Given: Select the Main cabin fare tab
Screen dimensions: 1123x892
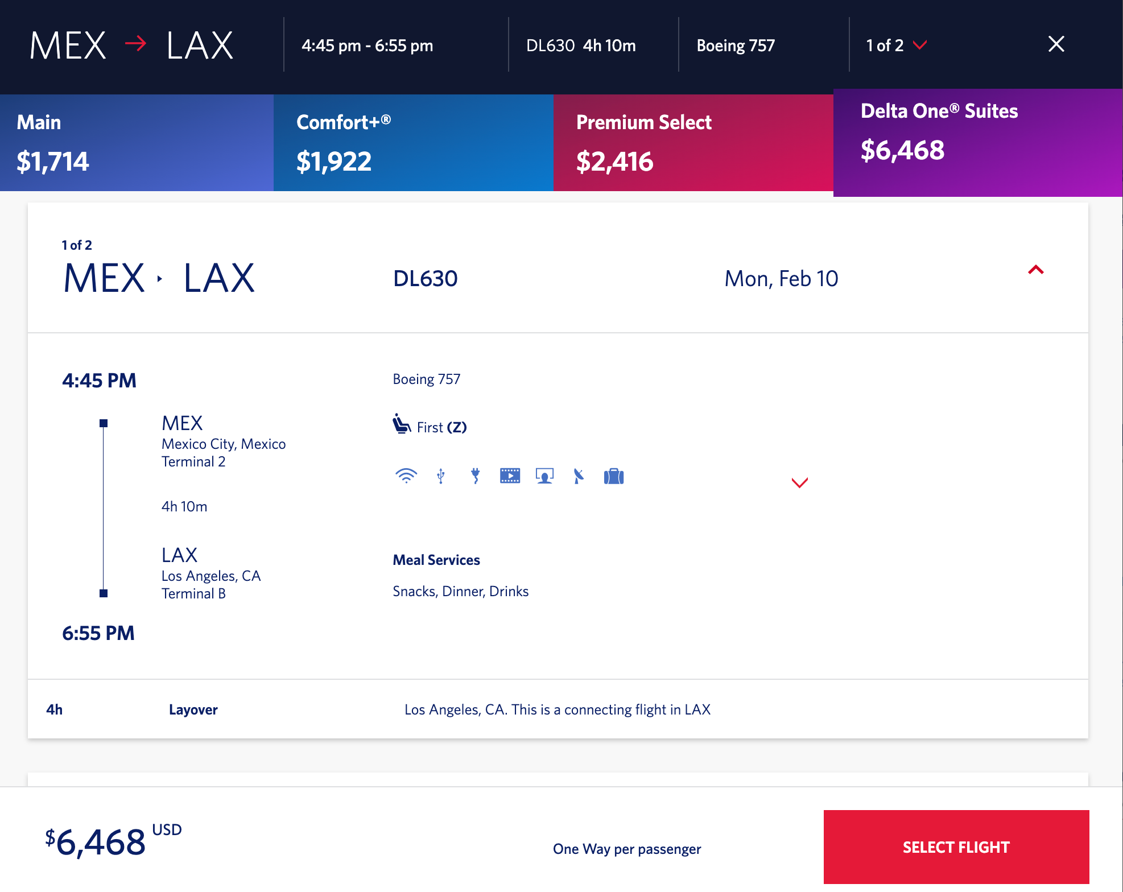Looking at the screenshot, I should (137, 143).
